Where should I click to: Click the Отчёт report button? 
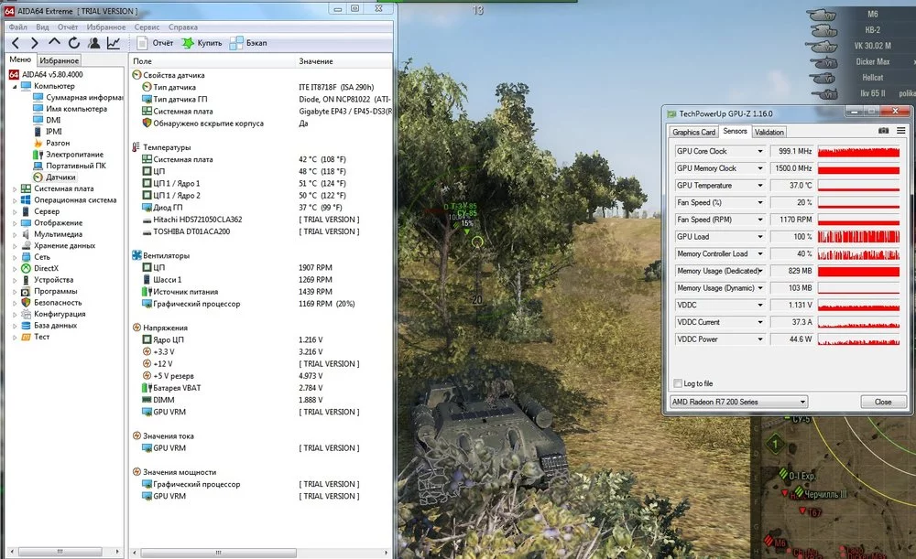pos(154,43)
